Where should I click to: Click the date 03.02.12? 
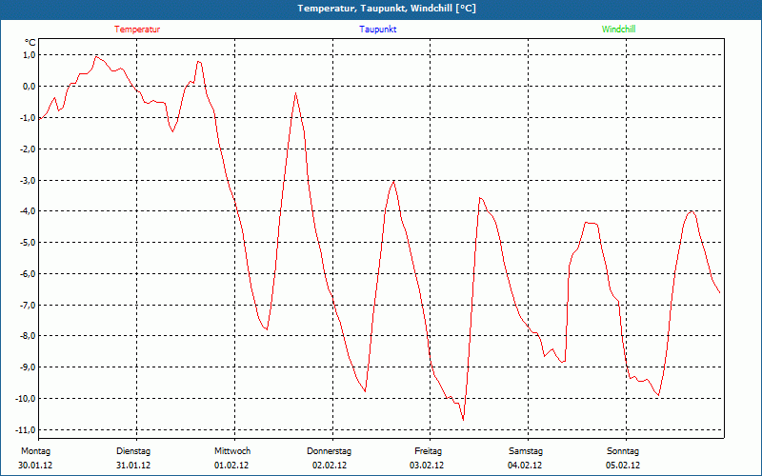pyautogui.click(x=427, y=466)
